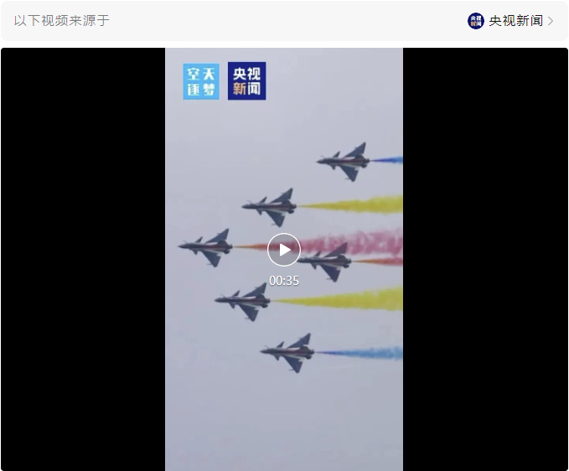
Task: Select the jet right of the play button
Action: pos(325,262)
